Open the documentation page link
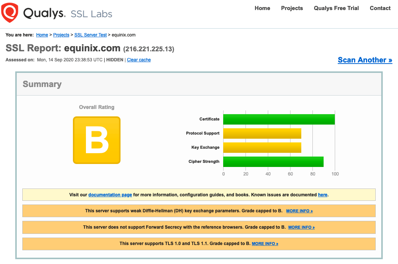 click(x=110, y=195)
